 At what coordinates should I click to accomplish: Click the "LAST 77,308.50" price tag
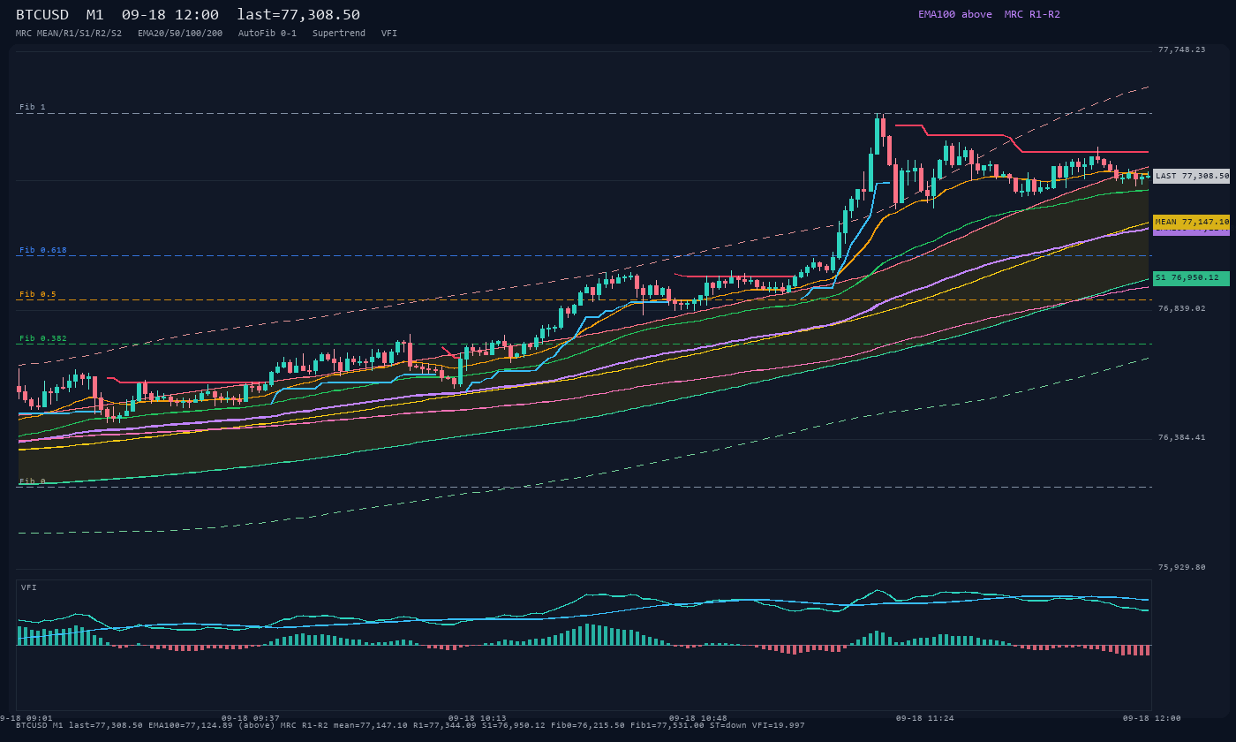point(1191,176)
